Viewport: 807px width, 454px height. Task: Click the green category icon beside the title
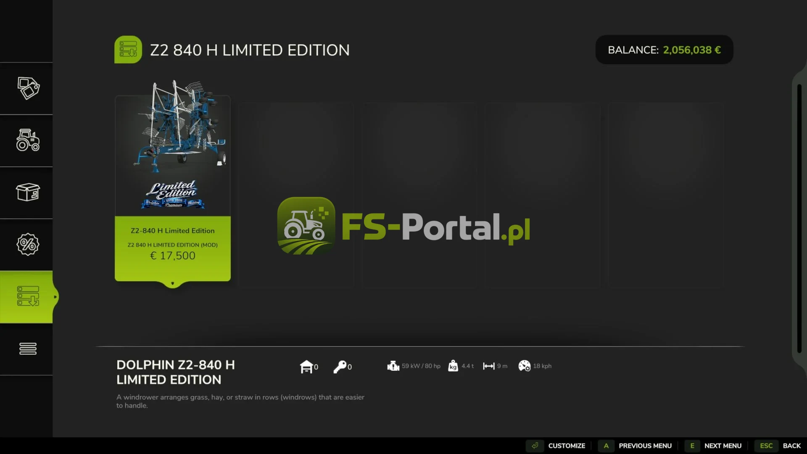click(x=128, y=50)
